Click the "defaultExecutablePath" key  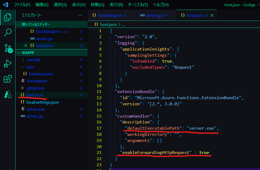point(153,128)
